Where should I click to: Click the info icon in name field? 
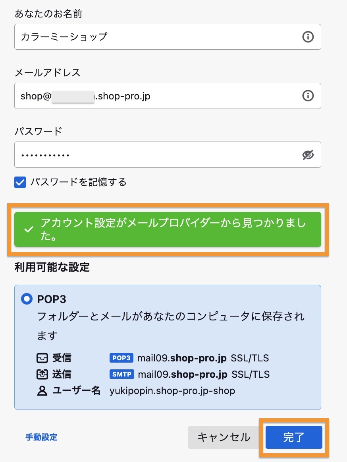tap(308, 37)
